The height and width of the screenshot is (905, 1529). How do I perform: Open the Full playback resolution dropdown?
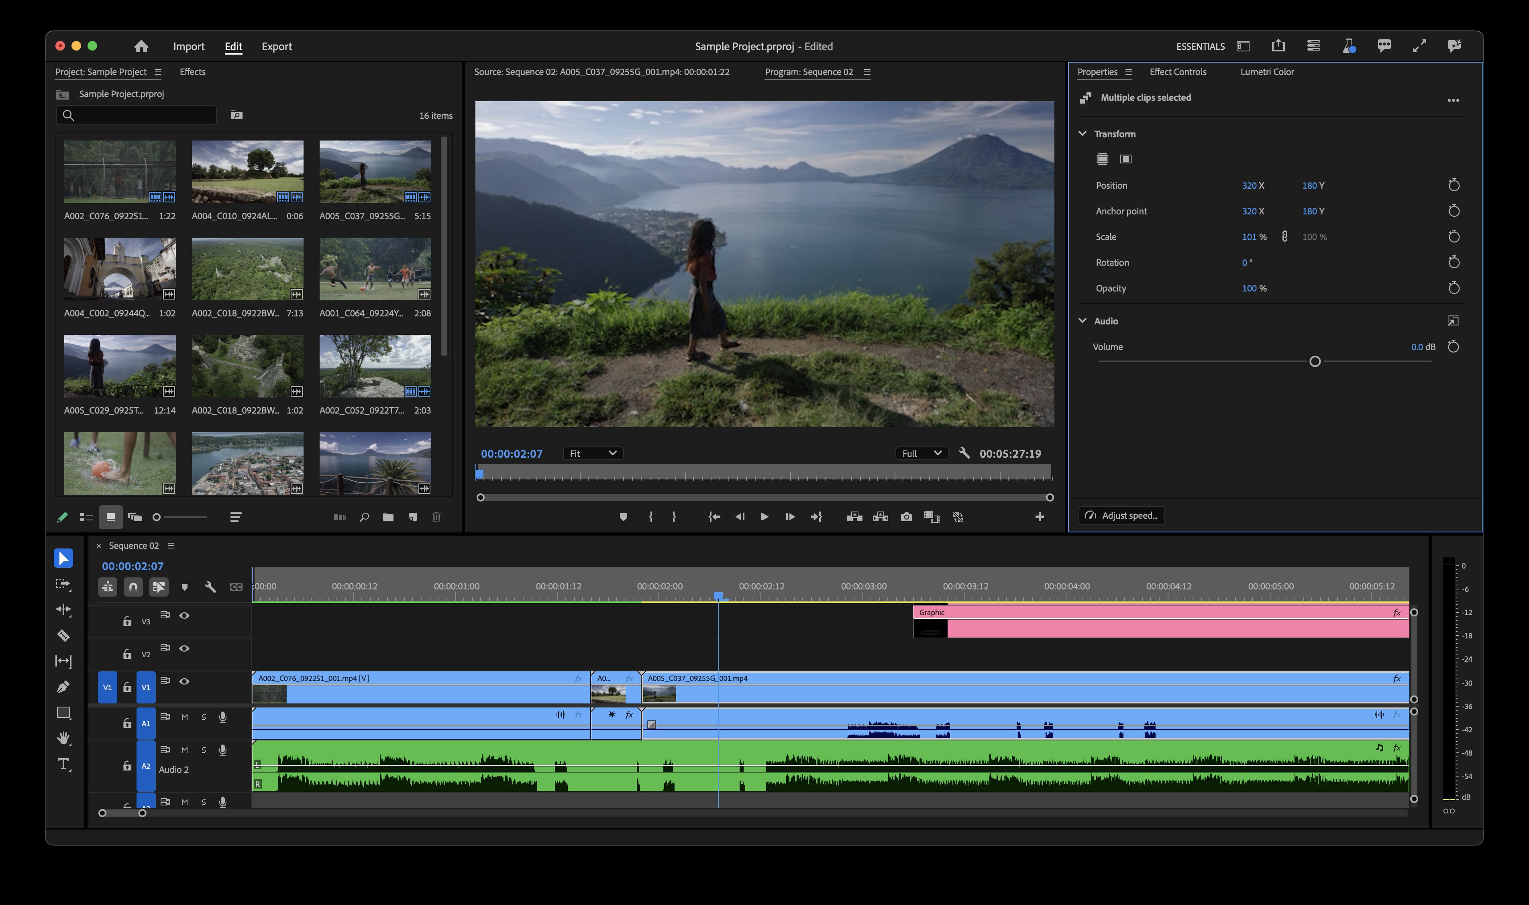[x=921, y=453]
